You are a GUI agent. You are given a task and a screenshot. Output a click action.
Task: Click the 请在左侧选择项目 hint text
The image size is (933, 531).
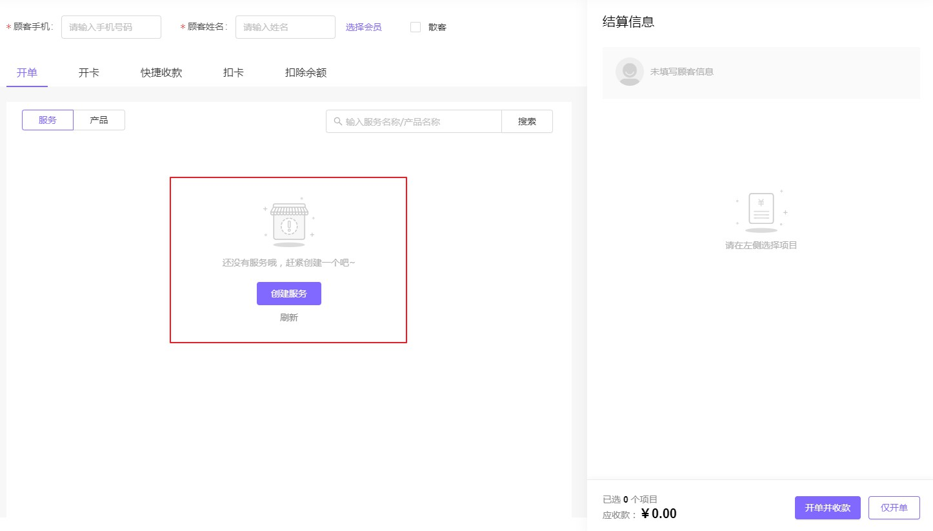(761, 245)
